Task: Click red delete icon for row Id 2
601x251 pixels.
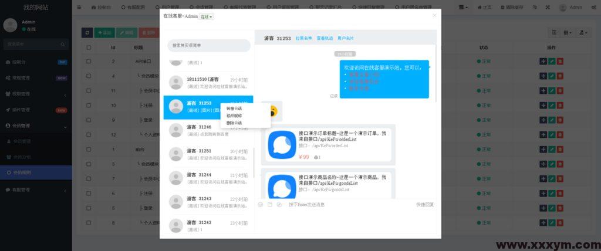Action: click(560, 61)
